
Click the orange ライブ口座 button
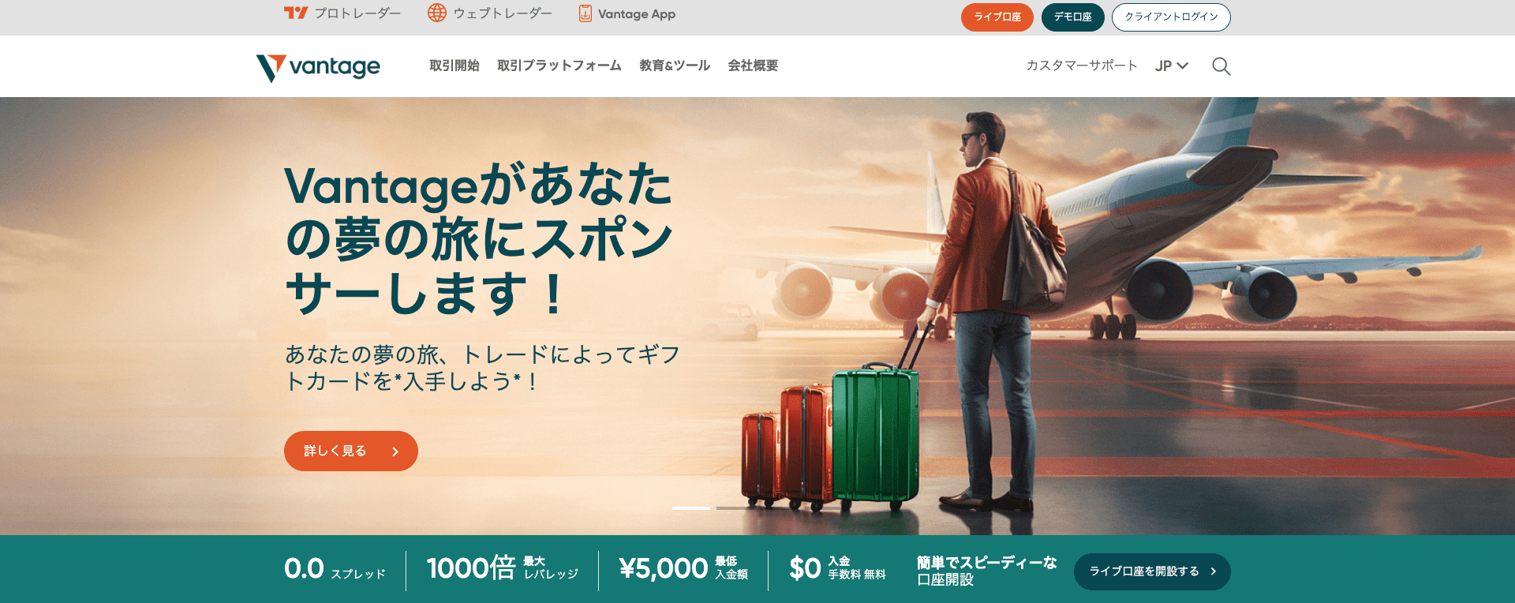click(997, 17)
